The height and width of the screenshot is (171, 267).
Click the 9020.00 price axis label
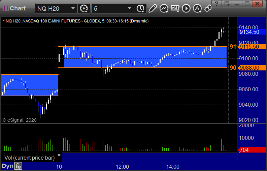click(248, 120)
